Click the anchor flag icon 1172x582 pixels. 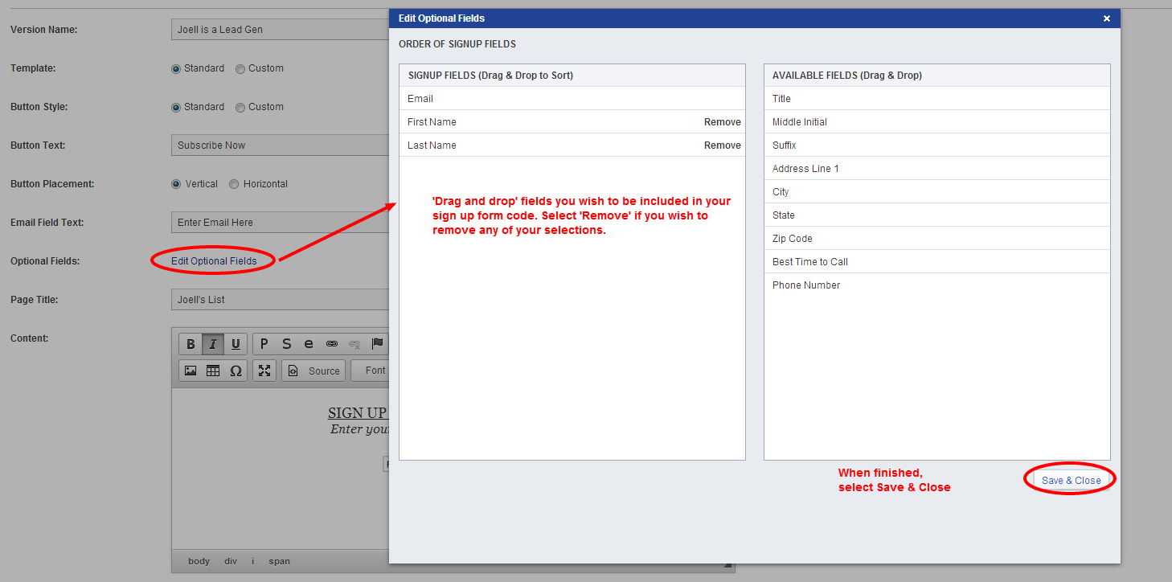point(377,344)
